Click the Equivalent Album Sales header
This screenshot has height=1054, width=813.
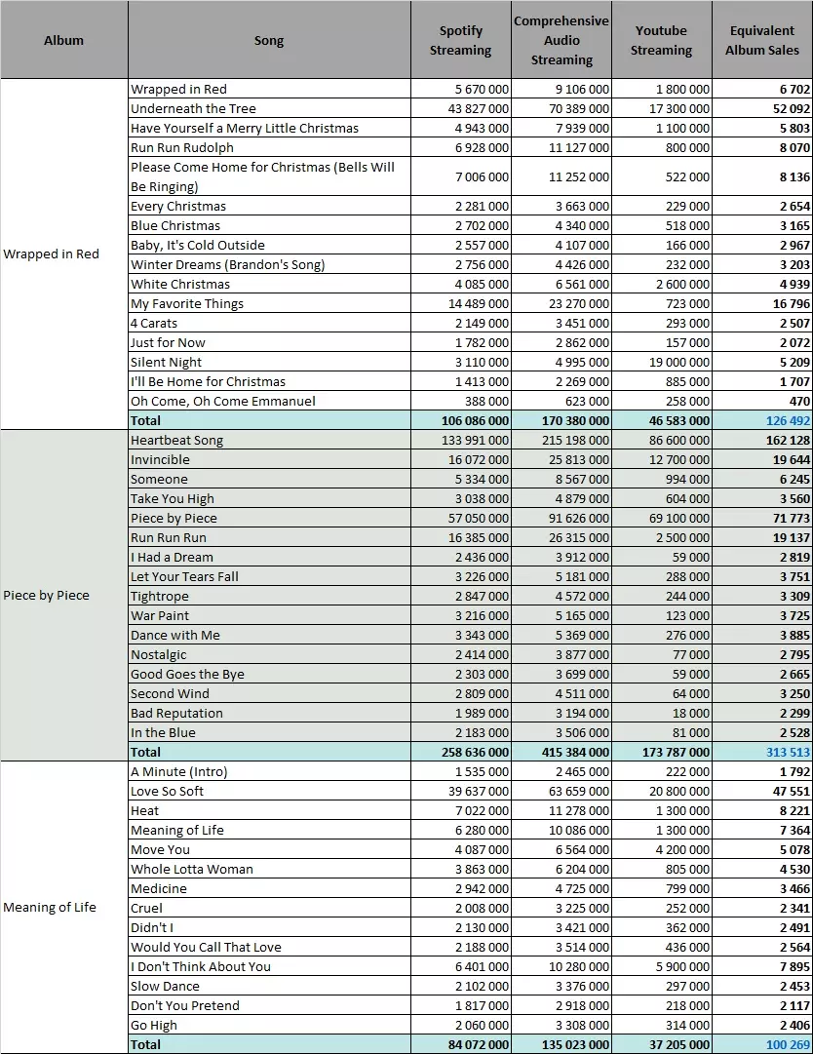click(762, 40)
